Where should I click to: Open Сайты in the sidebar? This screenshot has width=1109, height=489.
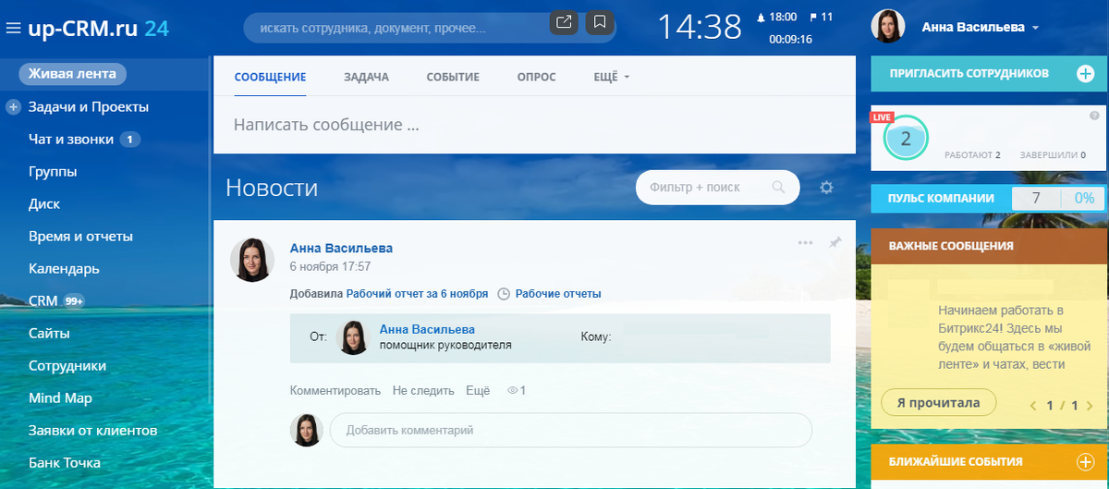tap(49, 334)
